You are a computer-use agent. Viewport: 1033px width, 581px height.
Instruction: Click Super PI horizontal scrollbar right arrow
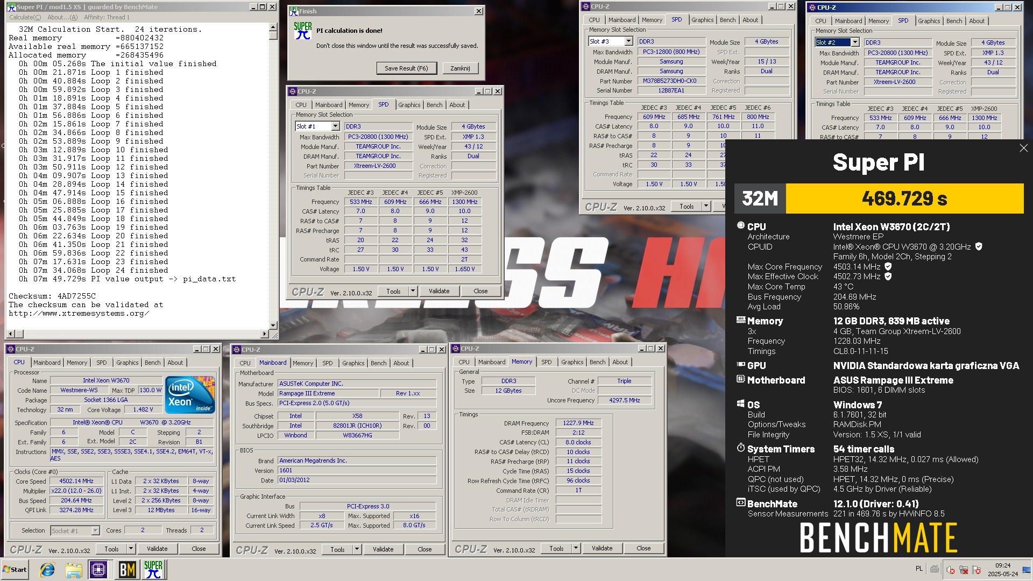(264, 334)
